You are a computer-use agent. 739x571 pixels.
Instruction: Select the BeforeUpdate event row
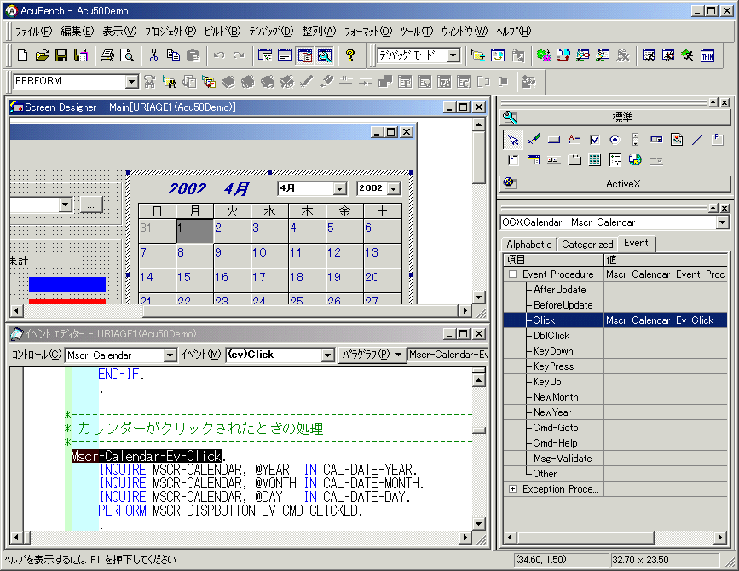[x=615, y=305]
